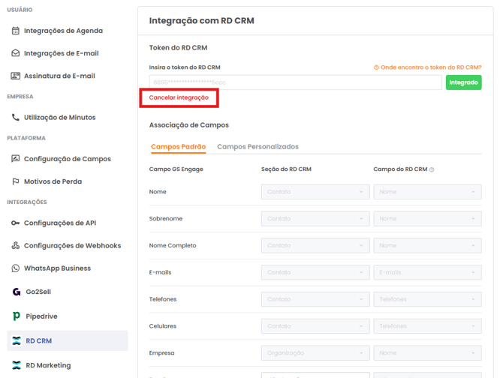
Task: Click Cancelar integração link
Action: tap(179, 97)
